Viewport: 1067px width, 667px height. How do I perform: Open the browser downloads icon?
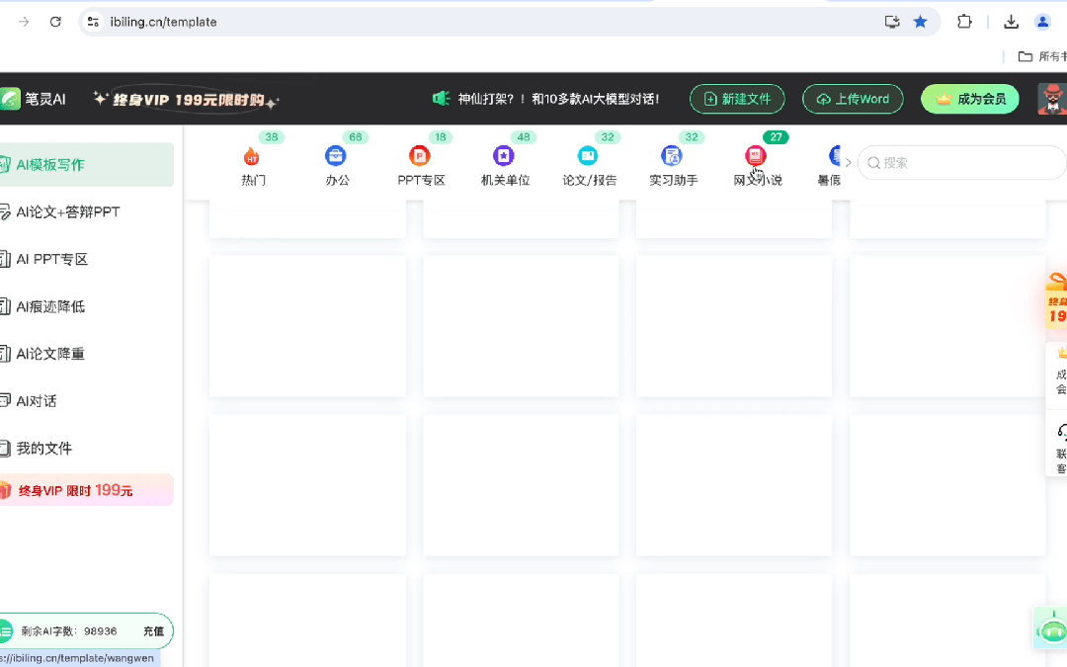point(1012,22)
